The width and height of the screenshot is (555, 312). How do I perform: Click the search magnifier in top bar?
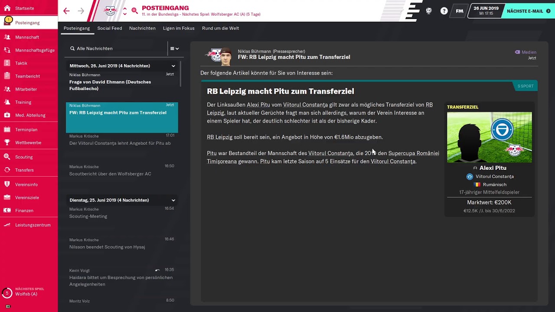pyautogui.click(x=134, y=11)
